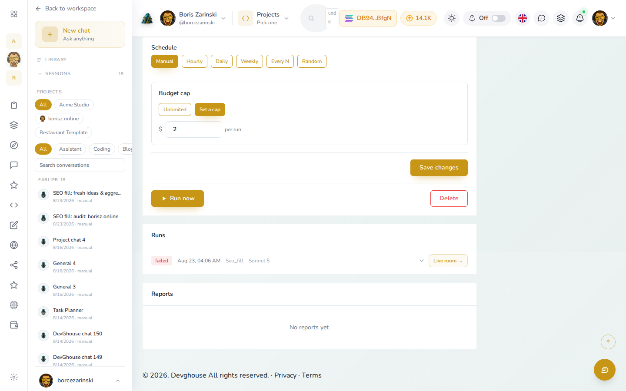This screenshot has height=391, width=626.
Task: Open the floating chat support button
Action: (605, 370)
